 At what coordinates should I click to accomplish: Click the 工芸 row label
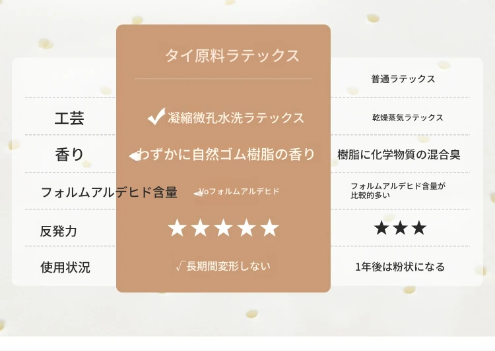[69, 118]
